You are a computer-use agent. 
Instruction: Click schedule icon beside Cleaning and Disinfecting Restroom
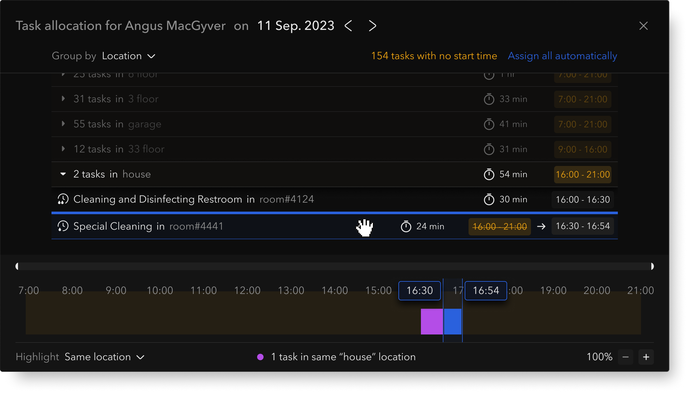(x=63, y=199)
